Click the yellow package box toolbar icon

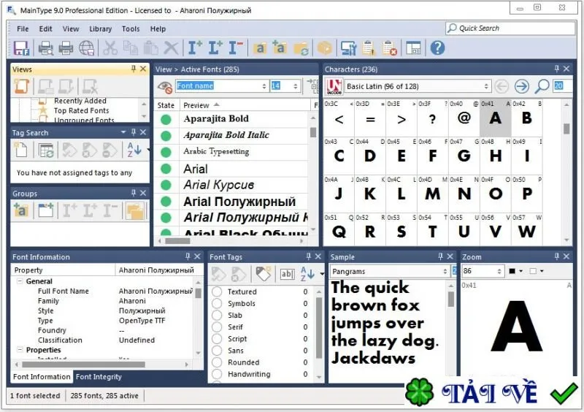click(324, 48)
